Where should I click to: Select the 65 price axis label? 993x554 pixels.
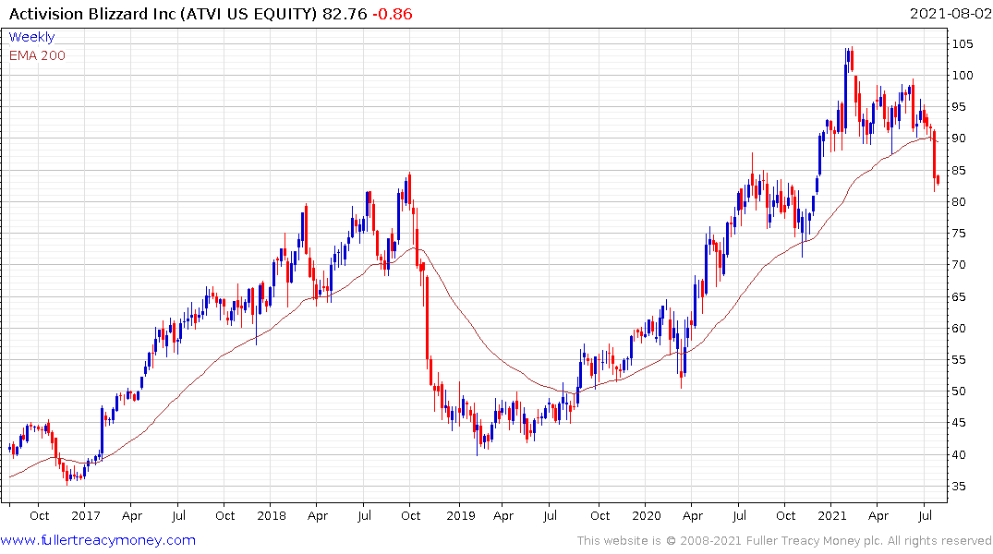point(959,296)
